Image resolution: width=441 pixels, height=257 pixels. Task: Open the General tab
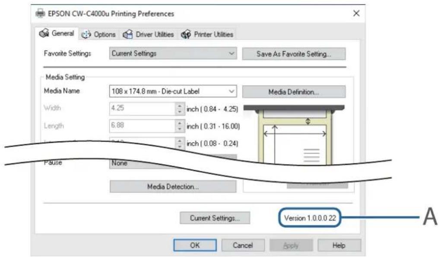[57, 34]
